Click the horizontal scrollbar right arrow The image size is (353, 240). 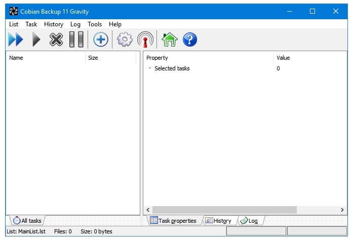tap(342, 210)
